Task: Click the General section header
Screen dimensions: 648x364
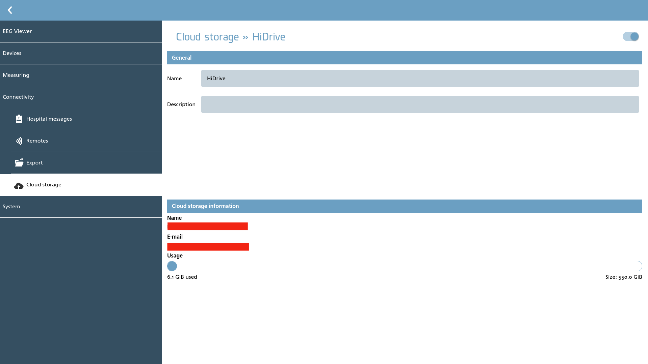Action: click(405, 58)
